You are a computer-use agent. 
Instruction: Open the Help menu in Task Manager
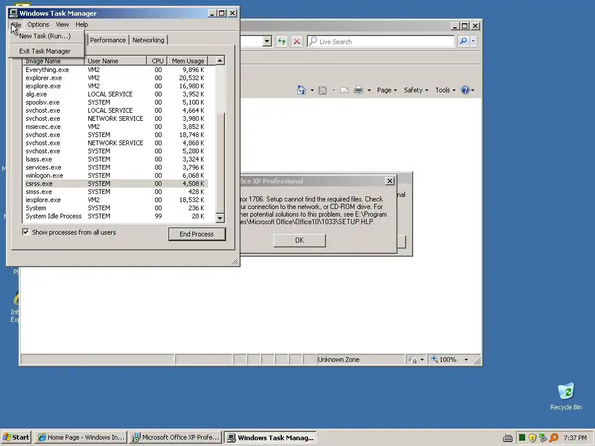point(81,24)
